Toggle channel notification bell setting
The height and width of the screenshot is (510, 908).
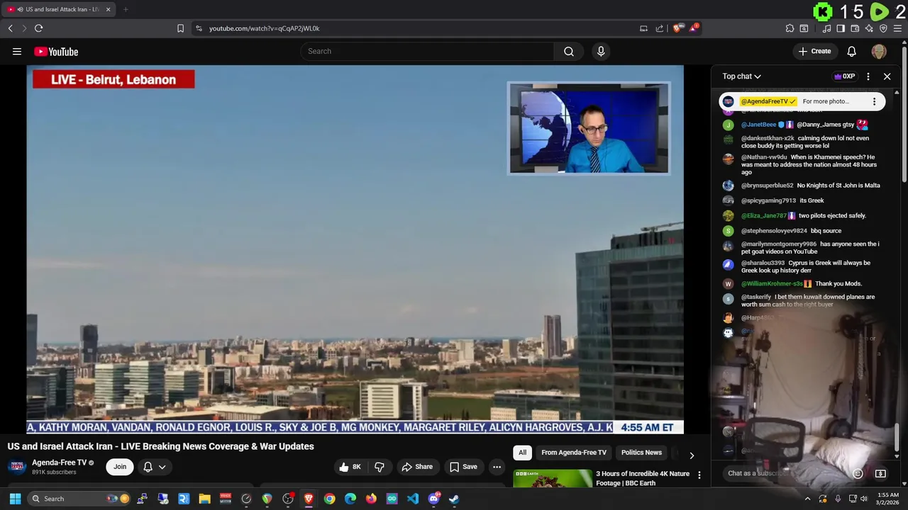[148, 467]
